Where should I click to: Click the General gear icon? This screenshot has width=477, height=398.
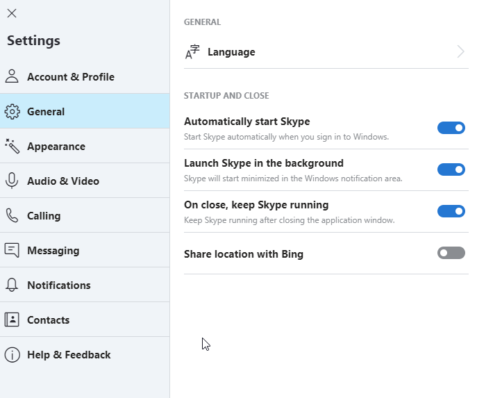pos(12,112)
